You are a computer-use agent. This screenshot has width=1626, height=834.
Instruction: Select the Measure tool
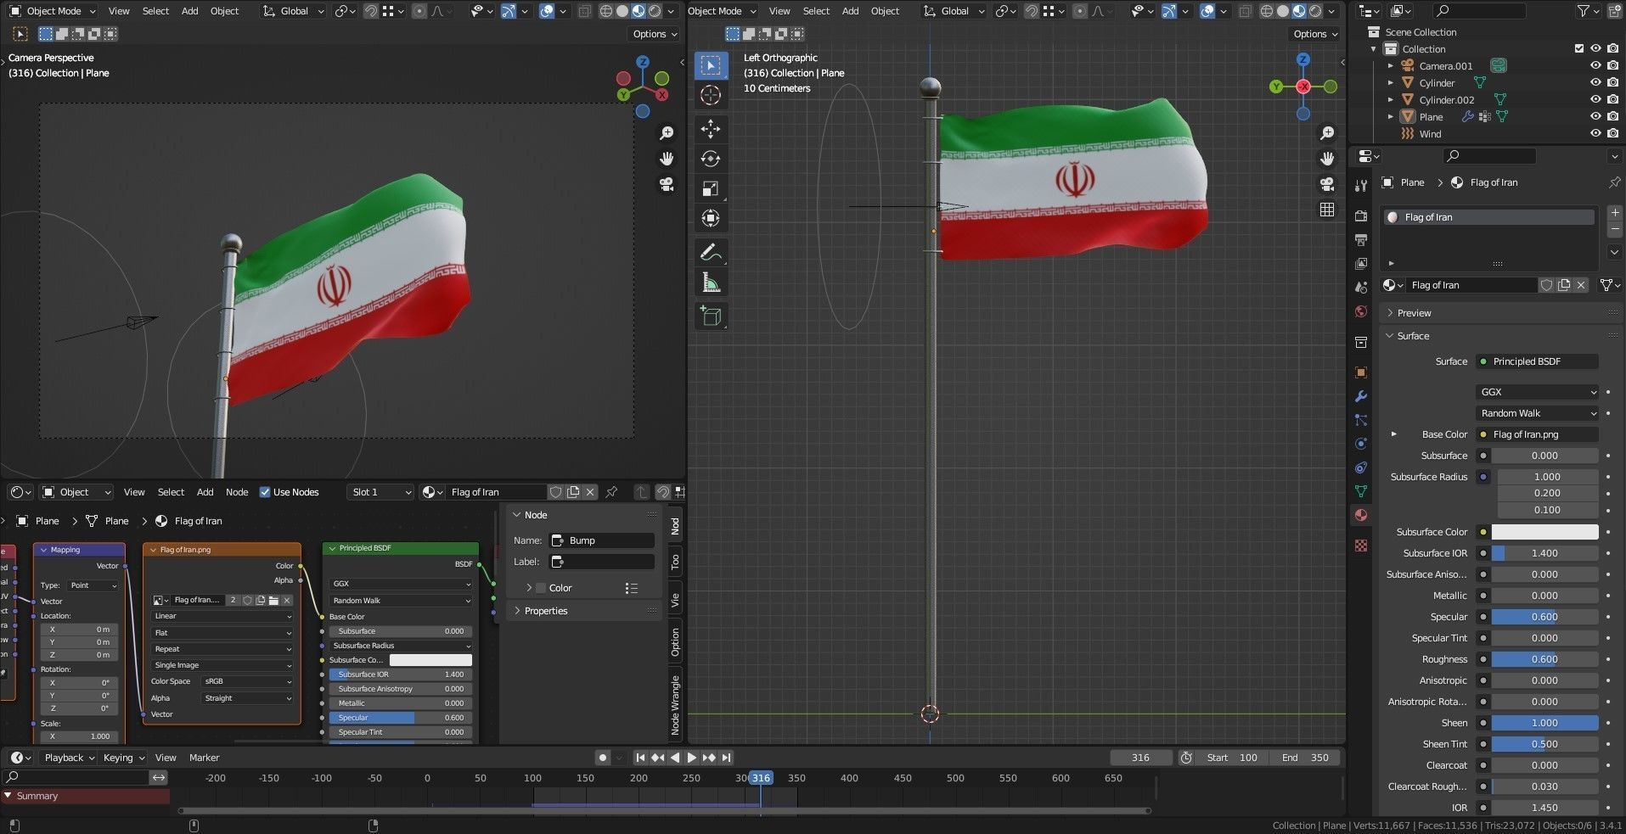coord(711,283)
